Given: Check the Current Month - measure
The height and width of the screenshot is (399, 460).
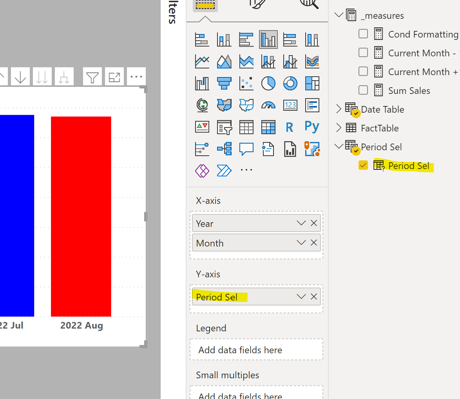Looking at the screenshot, I should [363, 53].
